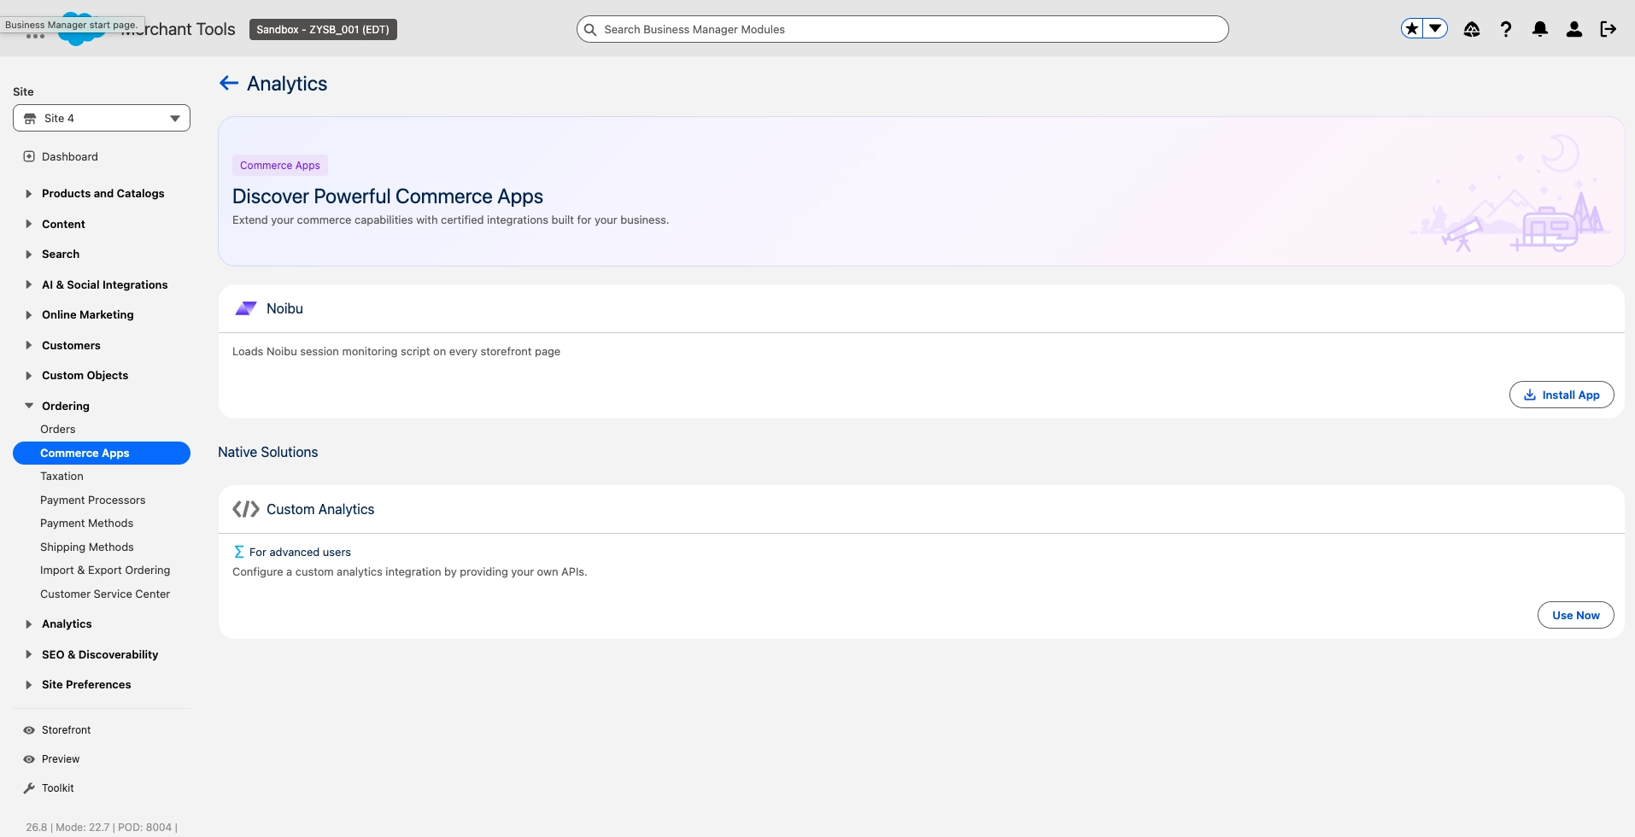
Task: Click the log out arrow icon
Action: (1609, 29)
